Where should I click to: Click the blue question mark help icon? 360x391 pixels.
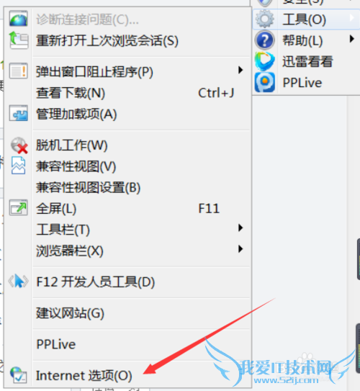tap(265, 40)
